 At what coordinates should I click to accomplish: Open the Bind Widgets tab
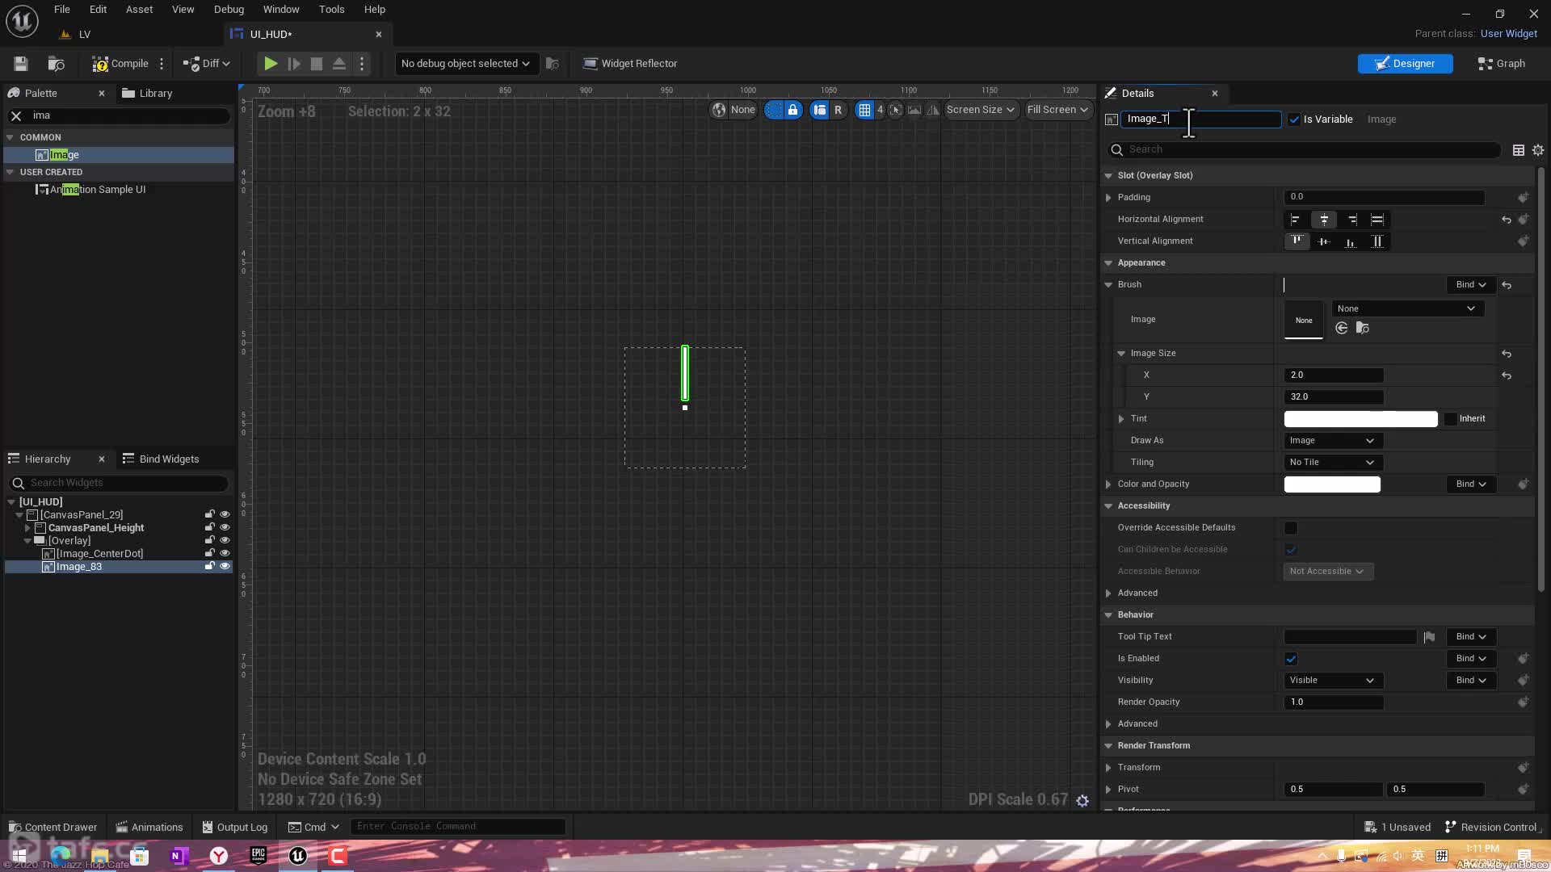click(x=161, y=459)
